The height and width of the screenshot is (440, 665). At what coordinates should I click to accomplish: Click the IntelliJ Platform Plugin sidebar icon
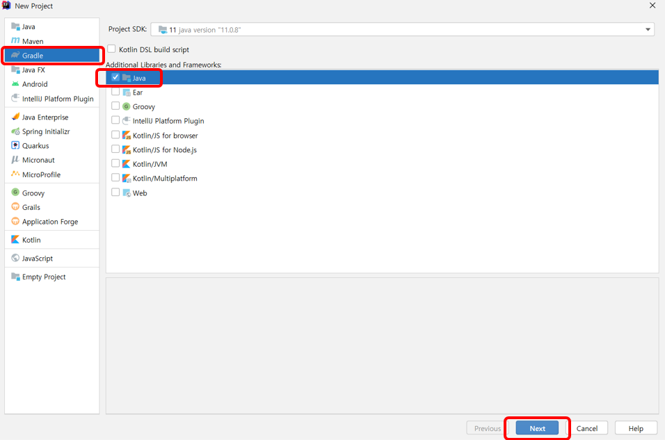click(x=15, y=98)
